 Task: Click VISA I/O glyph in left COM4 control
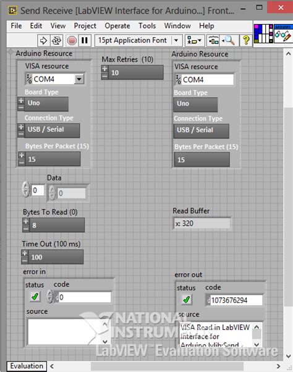pyautogui.click(x=29, y=79)
